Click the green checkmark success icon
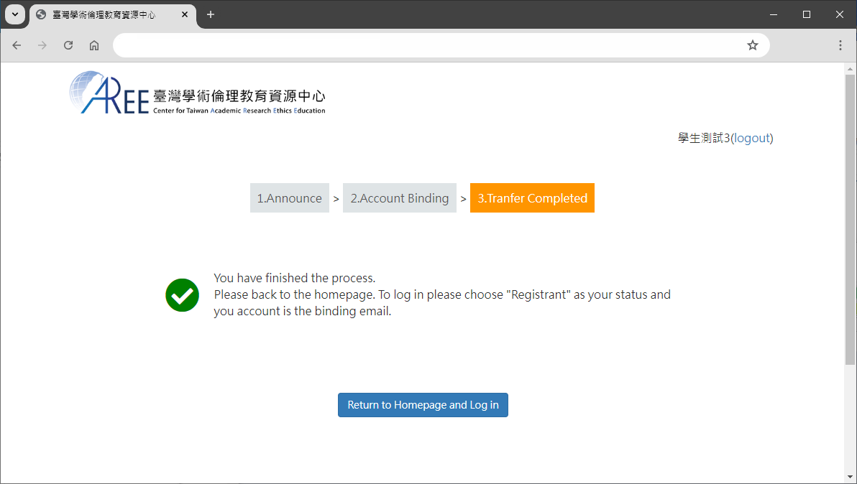Image resolution: width=857 pixels, height=484 pixels. point(182,295)
